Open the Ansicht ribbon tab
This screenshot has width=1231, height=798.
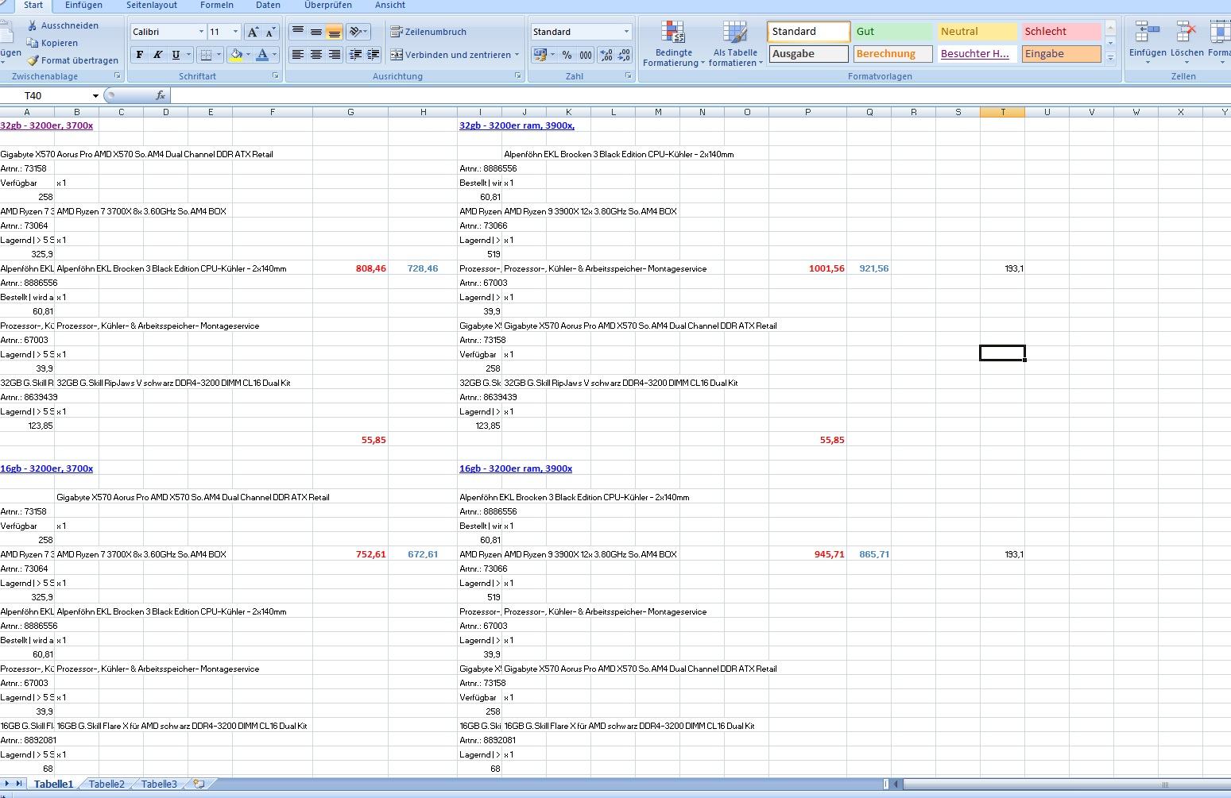(390, 5)
